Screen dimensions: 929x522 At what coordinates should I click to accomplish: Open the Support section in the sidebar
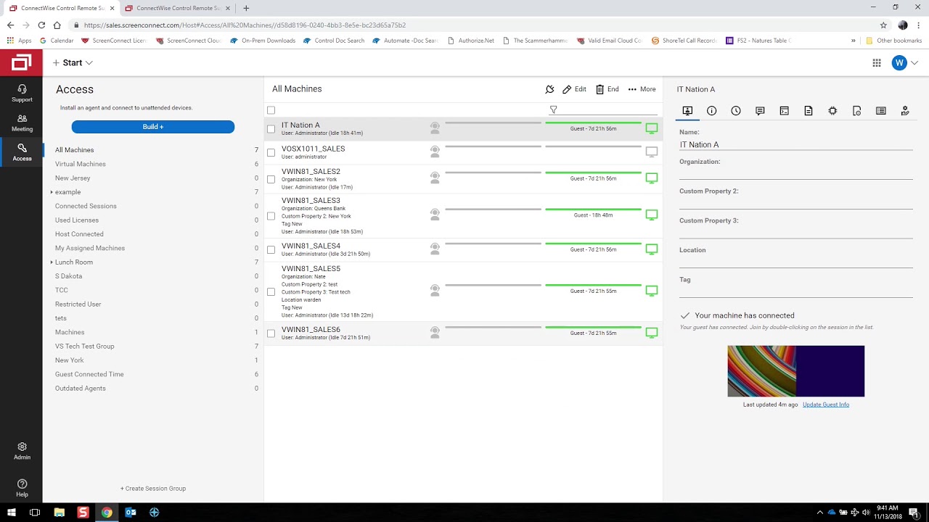22,93
